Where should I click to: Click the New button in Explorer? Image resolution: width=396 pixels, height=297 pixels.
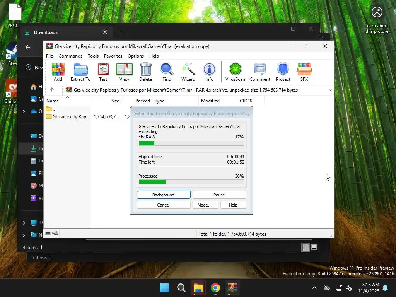click(34, 67)
